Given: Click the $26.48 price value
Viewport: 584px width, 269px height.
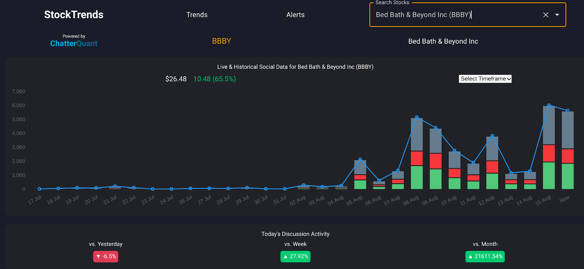Looking at the screenshot, I should point(176,79).
